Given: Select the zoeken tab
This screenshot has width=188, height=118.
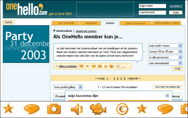Looking at the screenshot, I should (x=110, y=23).
